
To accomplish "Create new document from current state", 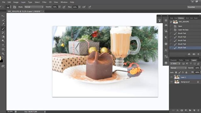I will pyautogui.click(x=189, y=54).
